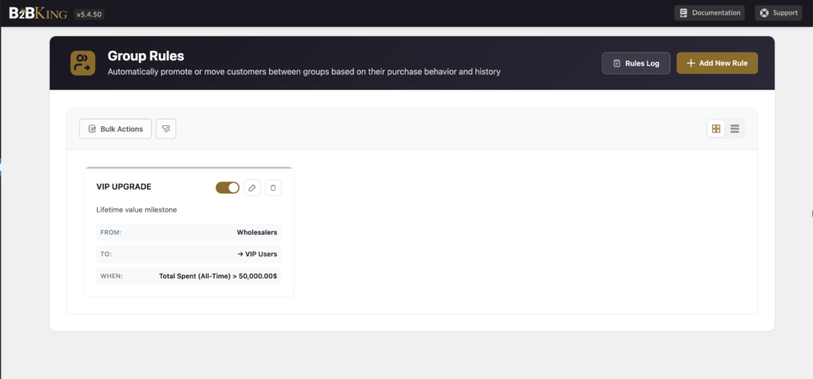Image resolution: width=813 pixels, height=379 pixels.
Task: Click the TO row showing VIP Users
Action: tap(189, 254)
